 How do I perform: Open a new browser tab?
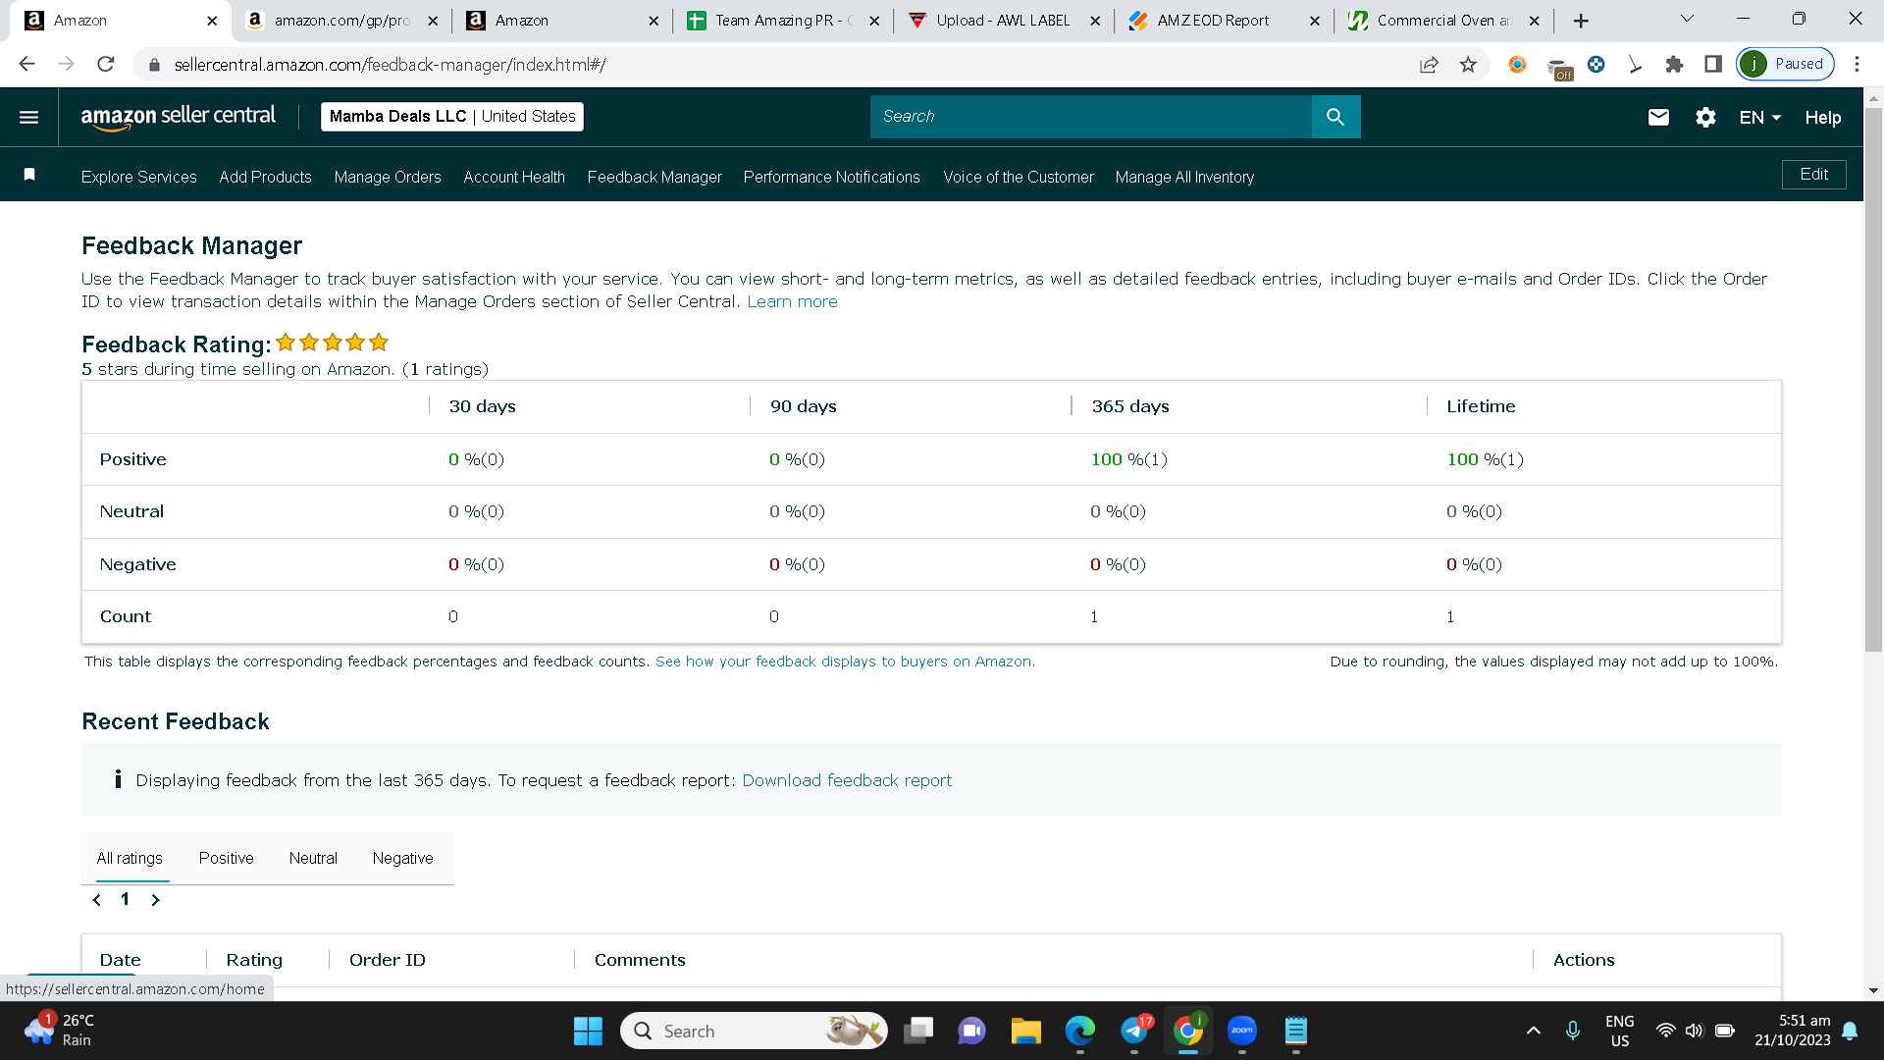point(1581,21)
